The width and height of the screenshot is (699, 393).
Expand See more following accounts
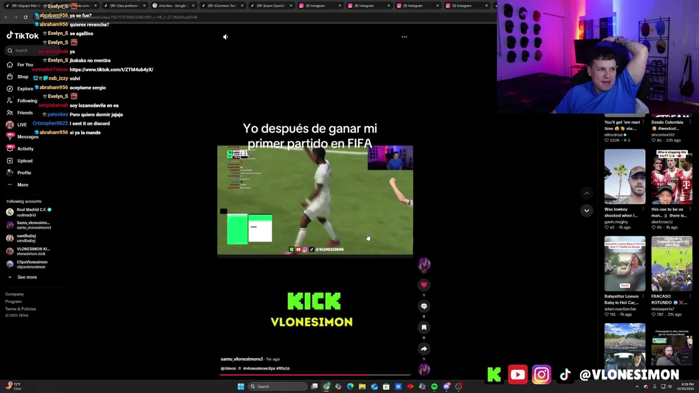point(22,277)
